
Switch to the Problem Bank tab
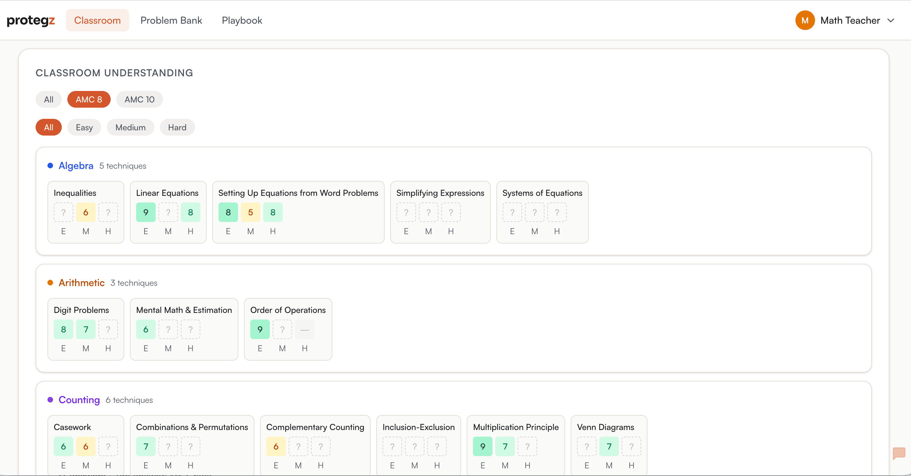coord(172,20)
